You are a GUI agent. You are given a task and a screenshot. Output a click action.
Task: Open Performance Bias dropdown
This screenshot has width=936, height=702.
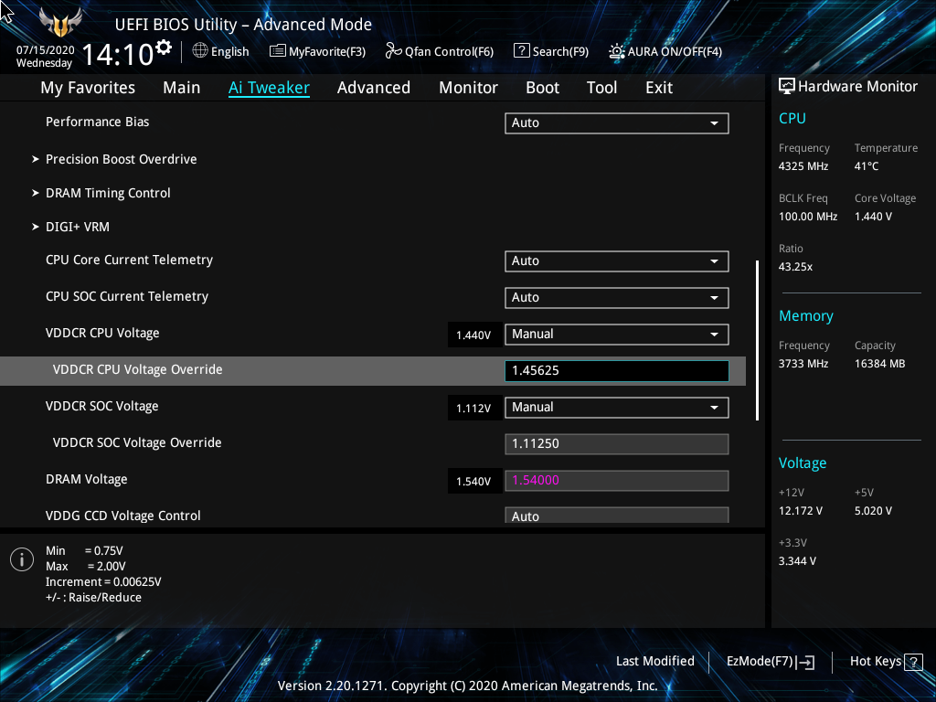(617, 123)
